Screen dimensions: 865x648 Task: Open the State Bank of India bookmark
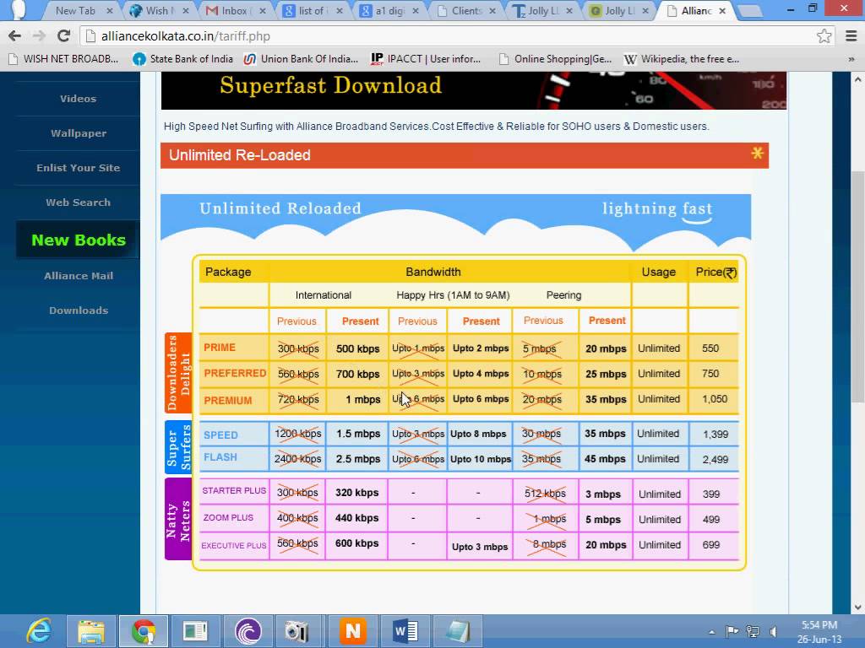click(183, 59)
